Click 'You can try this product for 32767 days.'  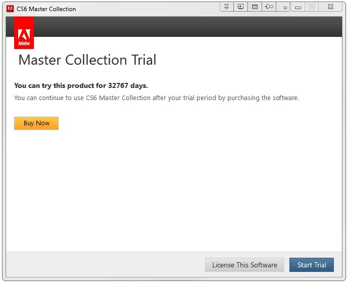[x=81, y=85]
